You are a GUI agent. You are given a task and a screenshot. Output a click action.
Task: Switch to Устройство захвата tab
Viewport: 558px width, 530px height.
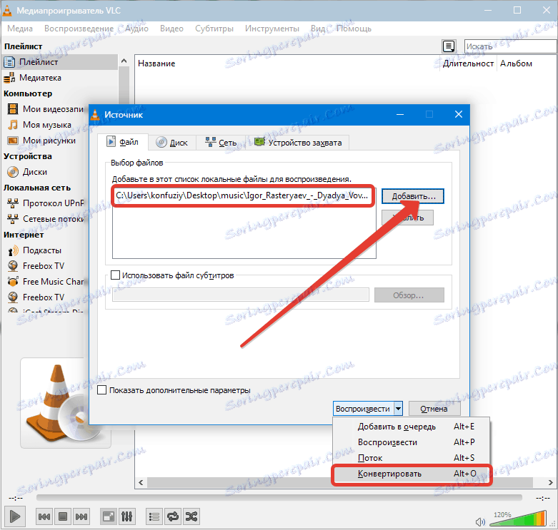pyautogui.click(x=297, y=143)
